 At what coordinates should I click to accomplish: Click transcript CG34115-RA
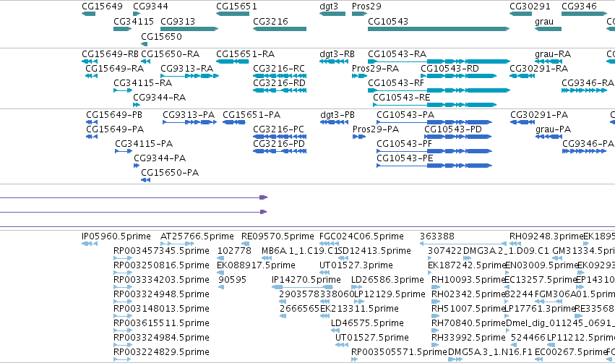tap(143, 83)
